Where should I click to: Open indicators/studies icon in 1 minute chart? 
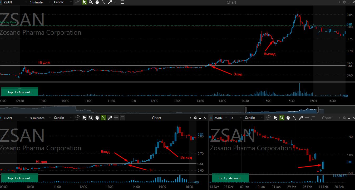pyautogui.click(x=77, y=2)
